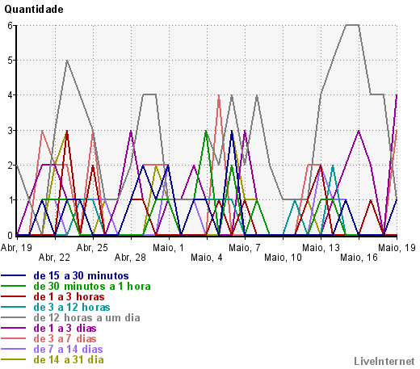Click the purple legend line swatch

pyautogui.click(x=14, y=328)
